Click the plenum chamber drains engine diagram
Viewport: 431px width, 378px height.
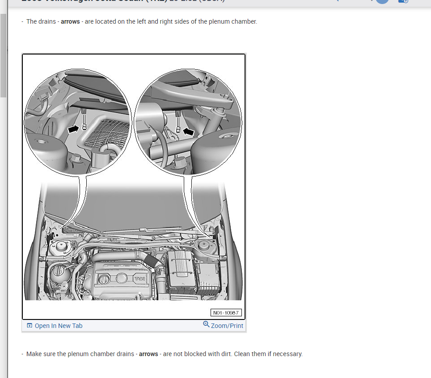click(x=134, y=186)
